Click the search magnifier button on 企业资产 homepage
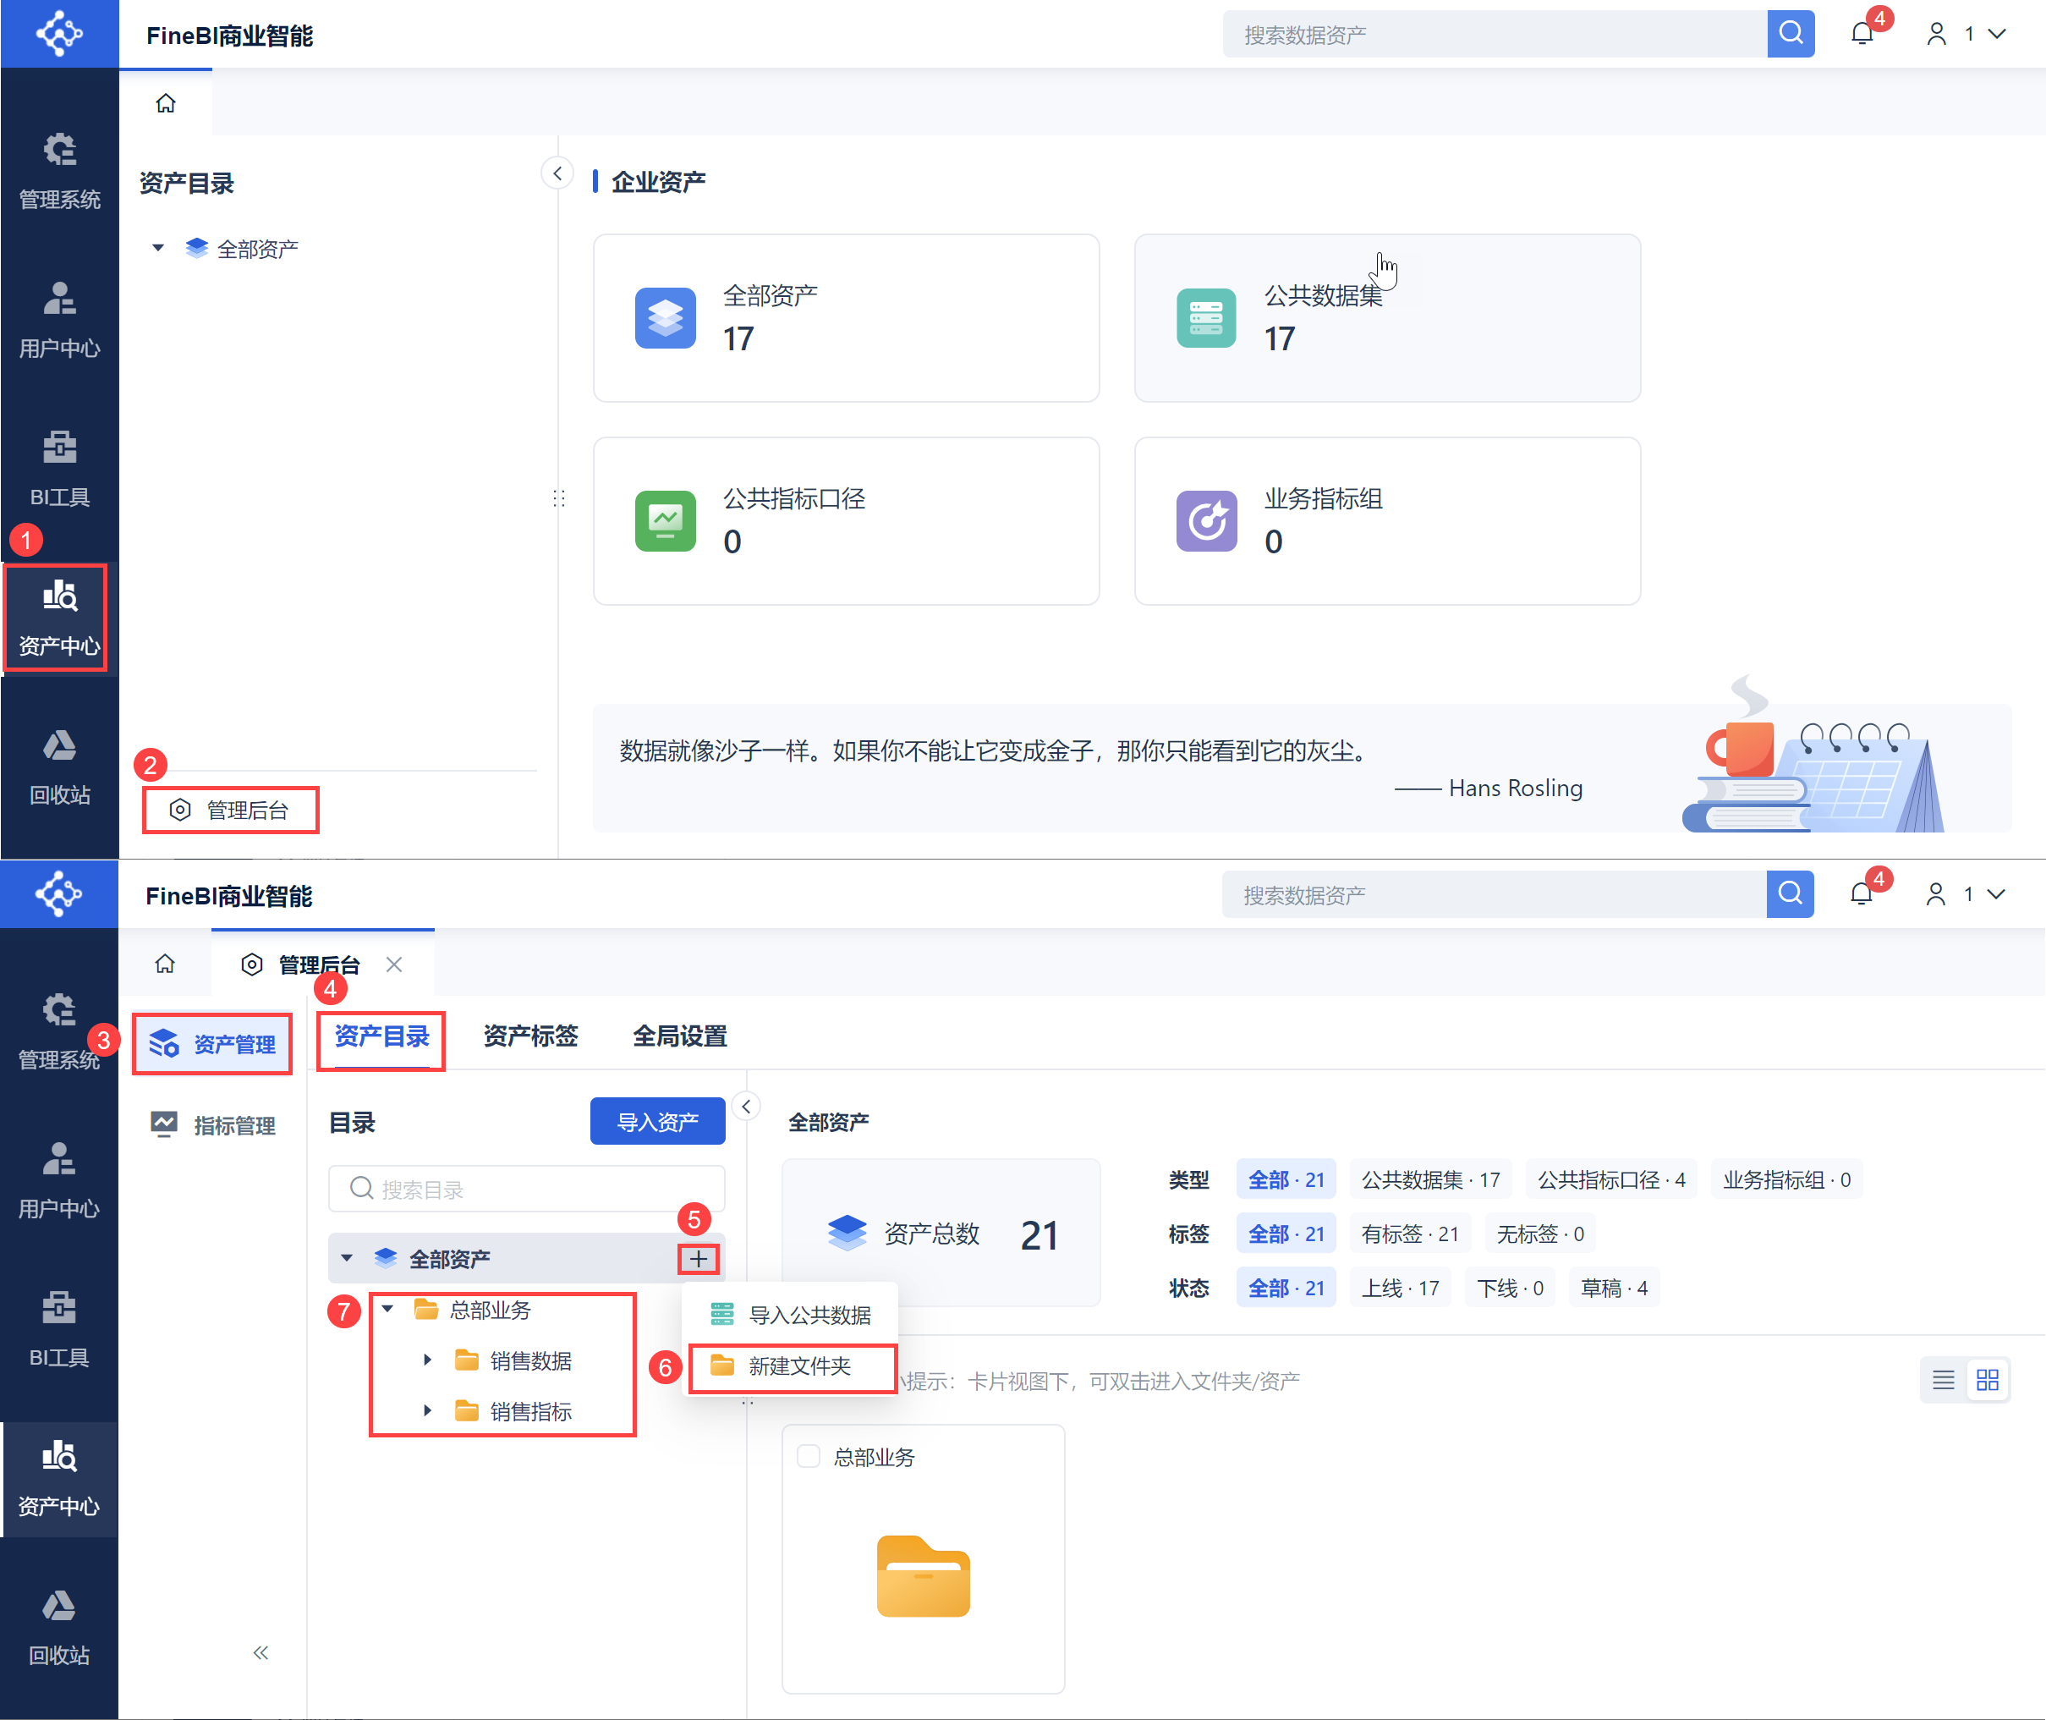The width and height of the screenshot is (2046, 1720). [x=1791, y=34]
